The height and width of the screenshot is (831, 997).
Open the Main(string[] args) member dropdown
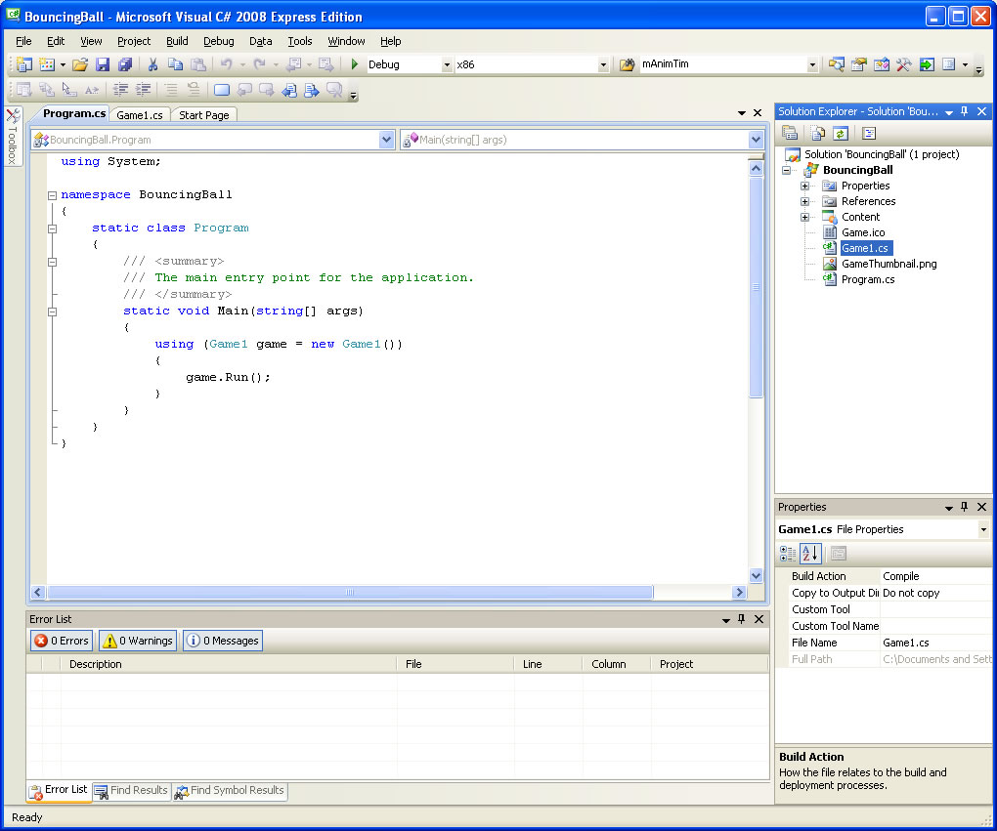pos(756,139)
